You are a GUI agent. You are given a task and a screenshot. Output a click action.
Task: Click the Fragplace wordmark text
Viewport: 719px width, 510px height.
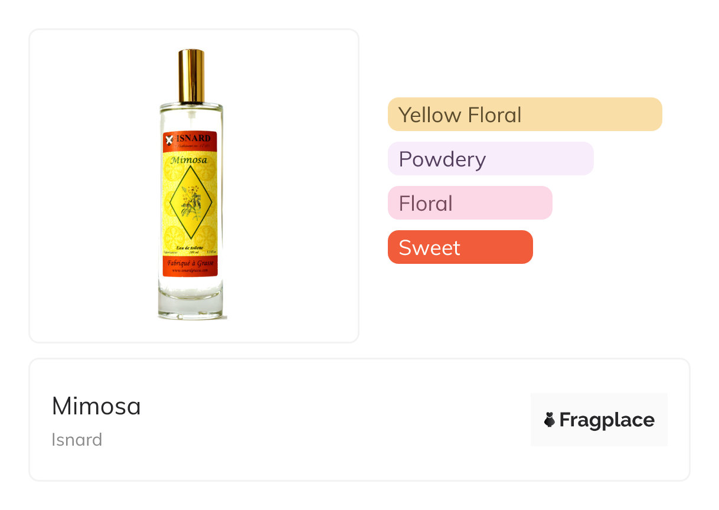[606, 420]
